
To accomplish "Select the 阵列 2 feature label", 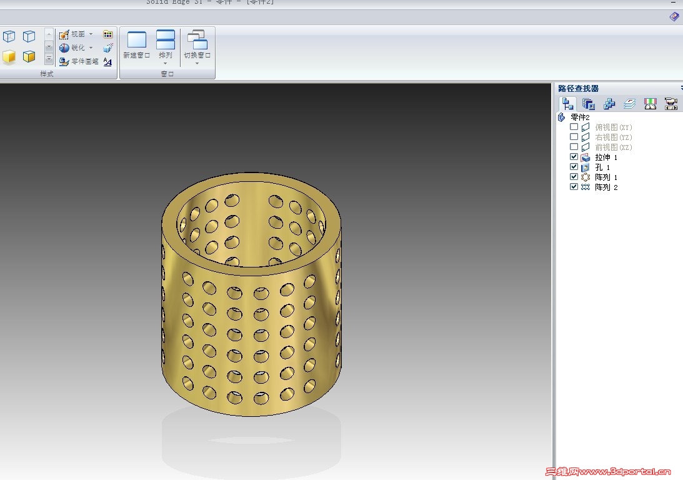I will pyautogui.click(x=606, y=187).
